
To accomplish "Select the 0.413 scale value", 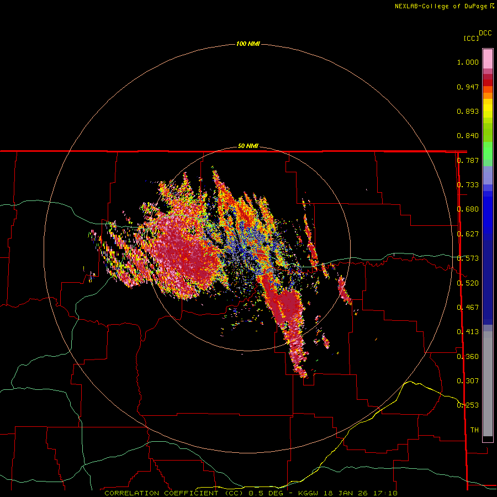I will coord(468,332).
